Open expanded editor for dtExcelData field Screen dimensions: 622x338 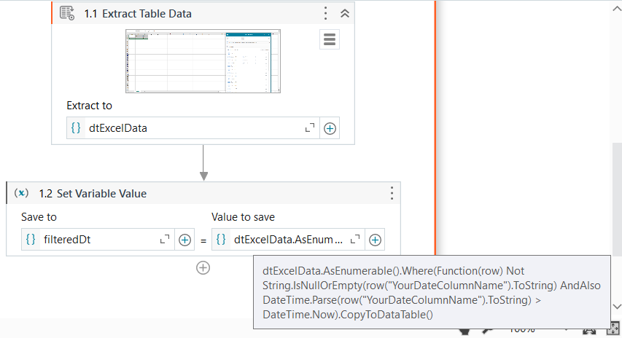pos(310,128)
